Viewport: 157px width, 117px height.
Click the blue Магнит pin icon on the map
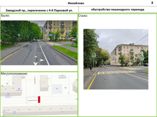pos(15,112)
